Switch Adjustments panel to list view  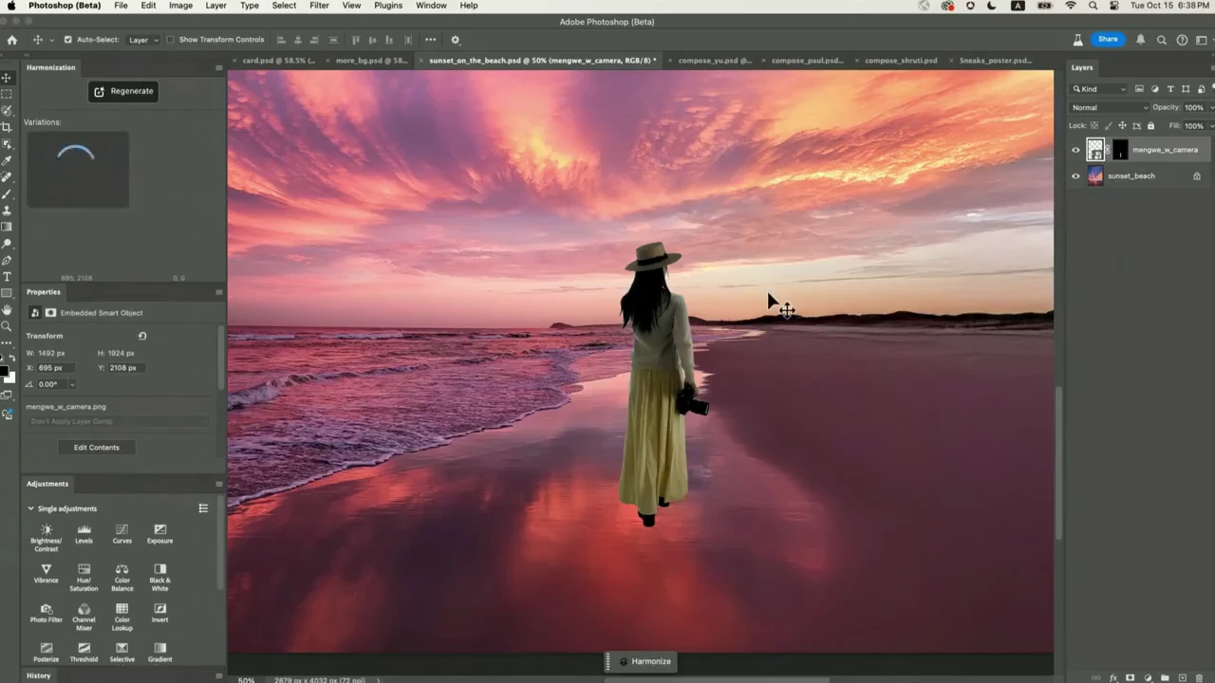click(203, 508)
